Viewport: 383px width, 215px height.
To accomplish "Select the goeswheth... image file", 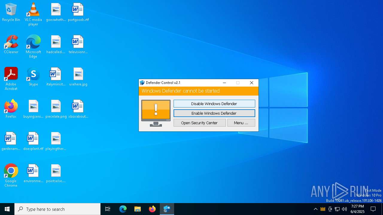I will (x=56, y=13).
